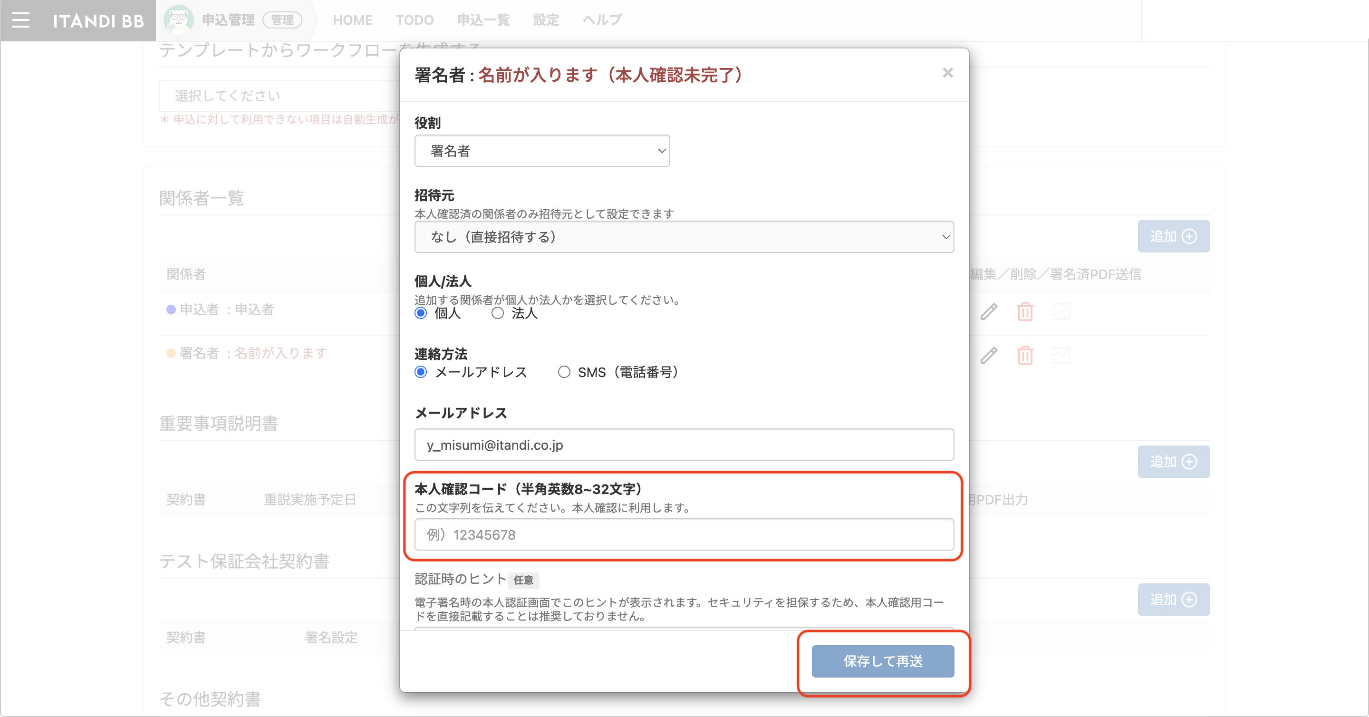Open the 設定 menu item
Image resolution: width=1369 pixels, height=717 pixels.
click(546, 20)
